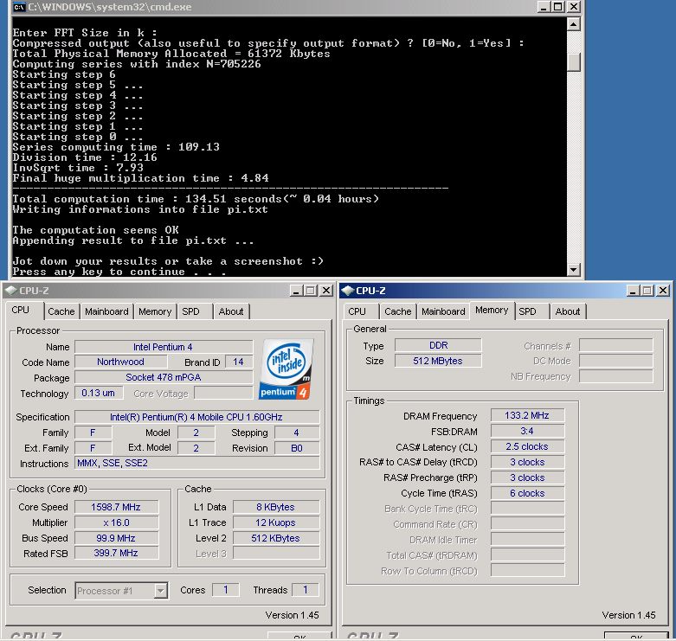
Task: Click the memory Size value '512 MBytes'
Action: (x=438, y=361)
